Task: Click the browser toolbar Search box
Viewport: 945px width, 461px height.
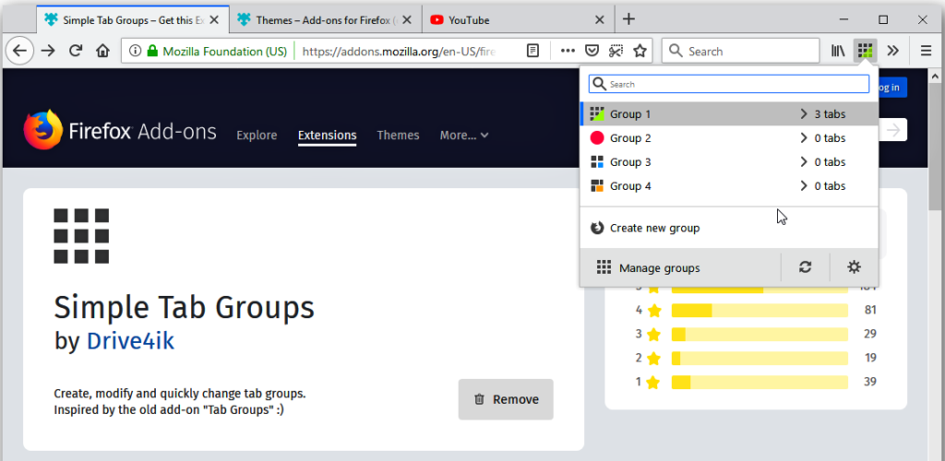Action: 741,51
